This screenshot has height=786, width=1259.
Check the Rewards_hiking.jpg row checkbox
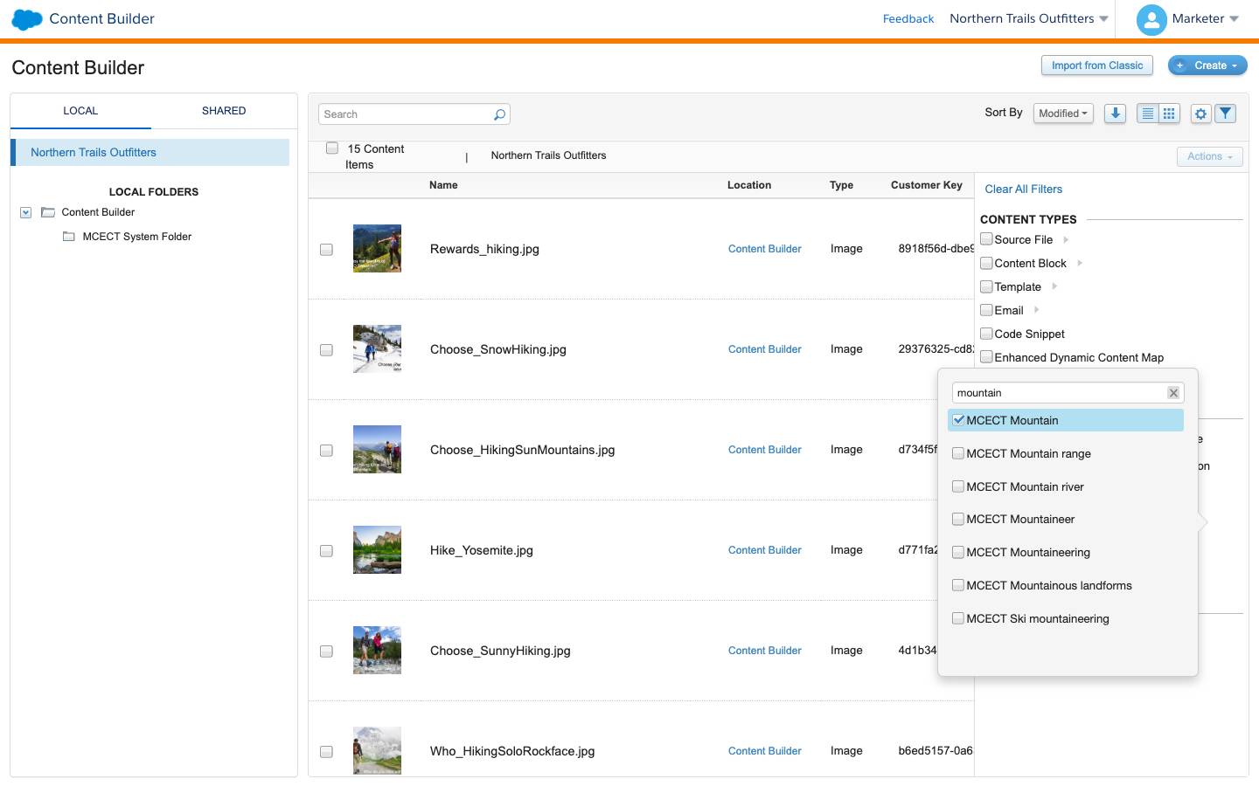(x=326, y=250)
